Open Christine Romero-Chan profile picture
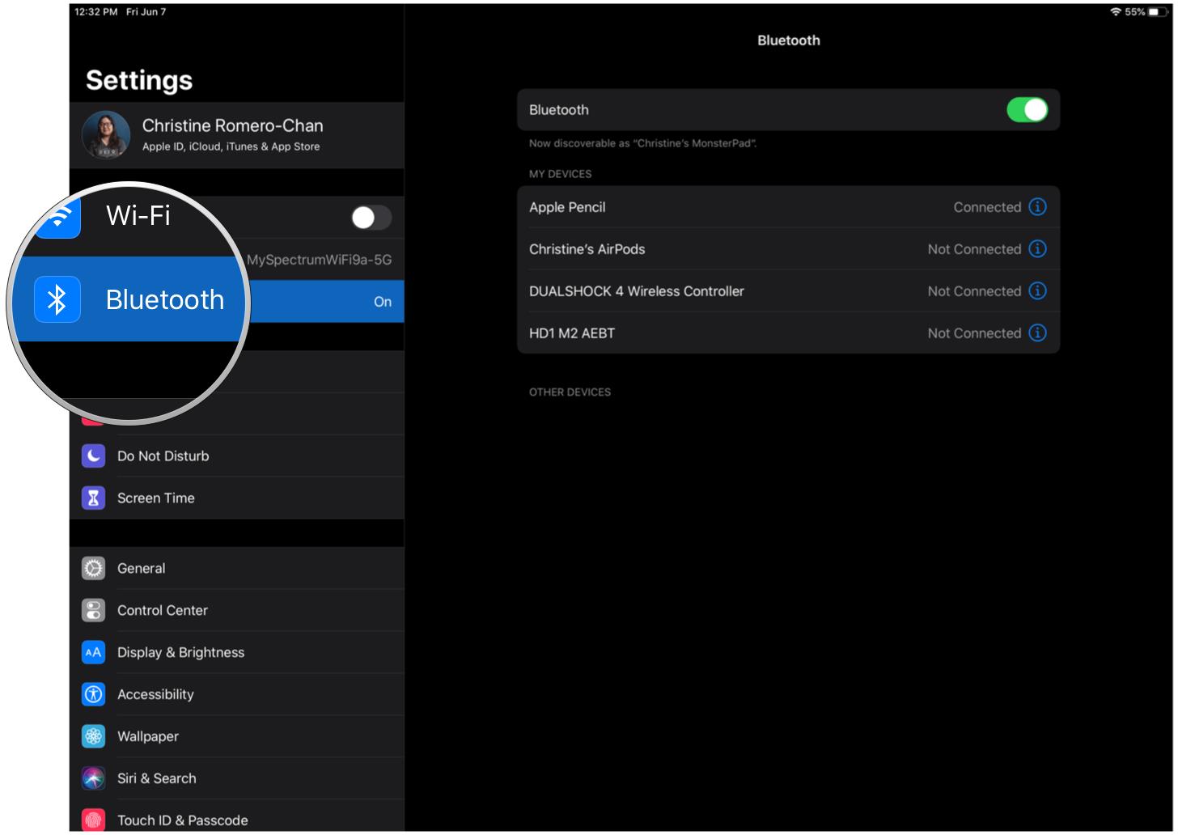Viewport: 1178px width, 835px height. 106,135
